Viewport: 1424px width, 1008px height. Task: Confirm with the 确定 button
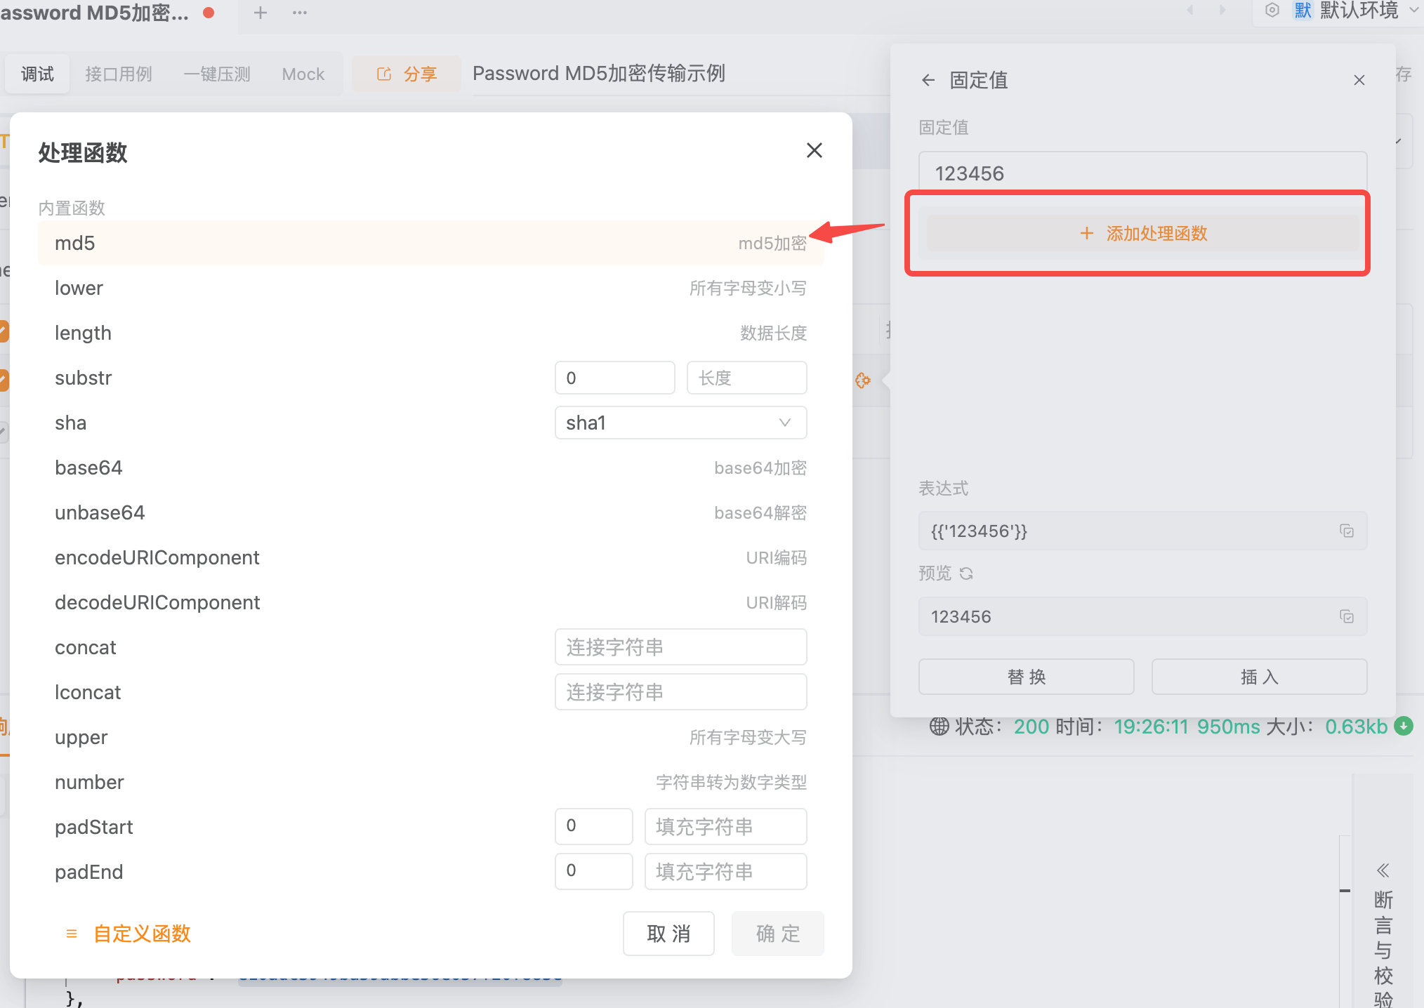click(777, 934)
